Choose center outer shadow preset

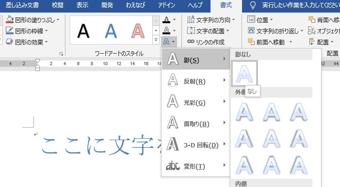pos(272,138)
